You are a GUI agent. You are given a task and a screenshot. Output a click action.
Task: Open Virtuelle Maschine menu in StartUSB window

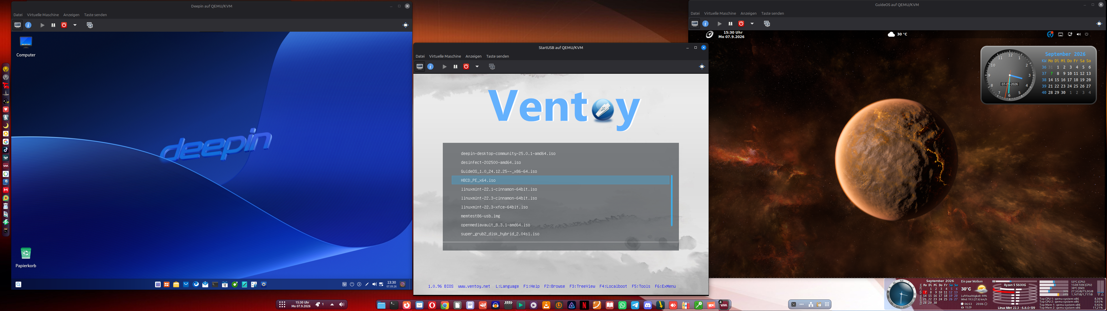tap(445, 56)
